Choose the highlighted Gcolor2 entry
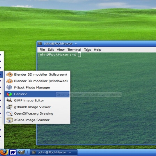The height and width of the screenshot is (156, 156). coord(37,94)
